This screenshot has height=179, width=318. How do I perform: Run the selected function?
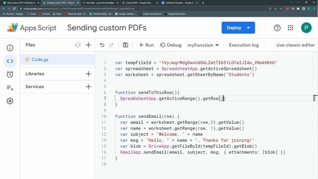[147, 45]
